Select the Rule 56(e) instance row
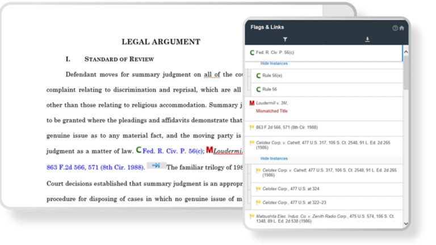436x245 pixels. tap(327, 75)
